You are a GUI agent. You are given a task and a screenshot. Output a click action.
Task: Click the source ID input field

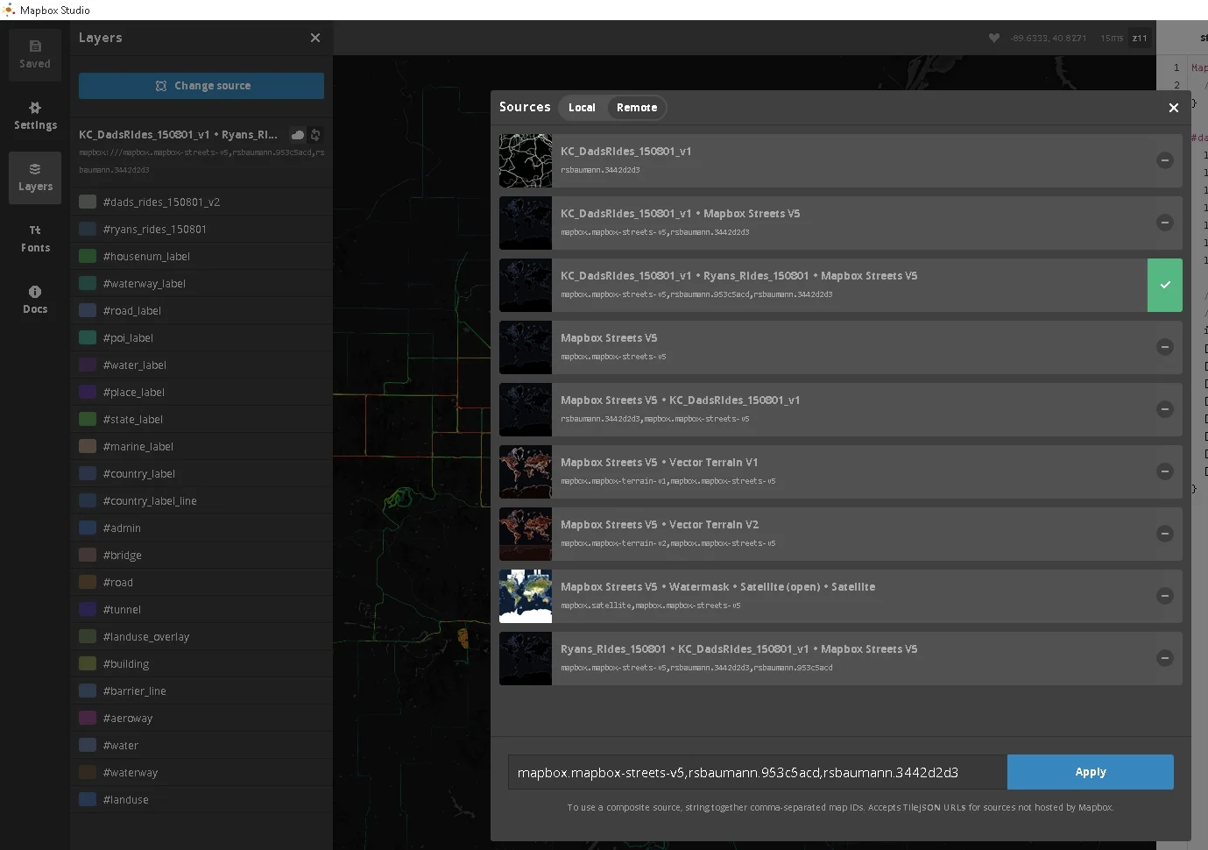coord(758,772)
